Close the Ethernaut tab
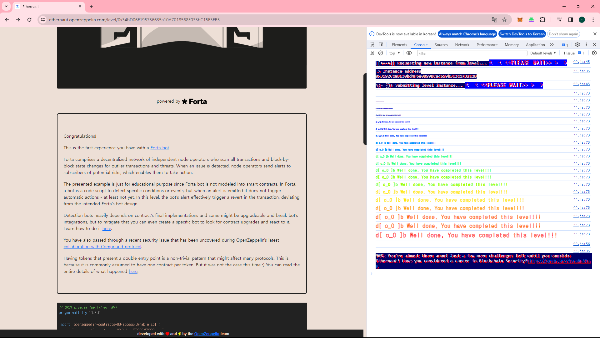The height and width of the screenshot is (338, 600). point(80,6)
